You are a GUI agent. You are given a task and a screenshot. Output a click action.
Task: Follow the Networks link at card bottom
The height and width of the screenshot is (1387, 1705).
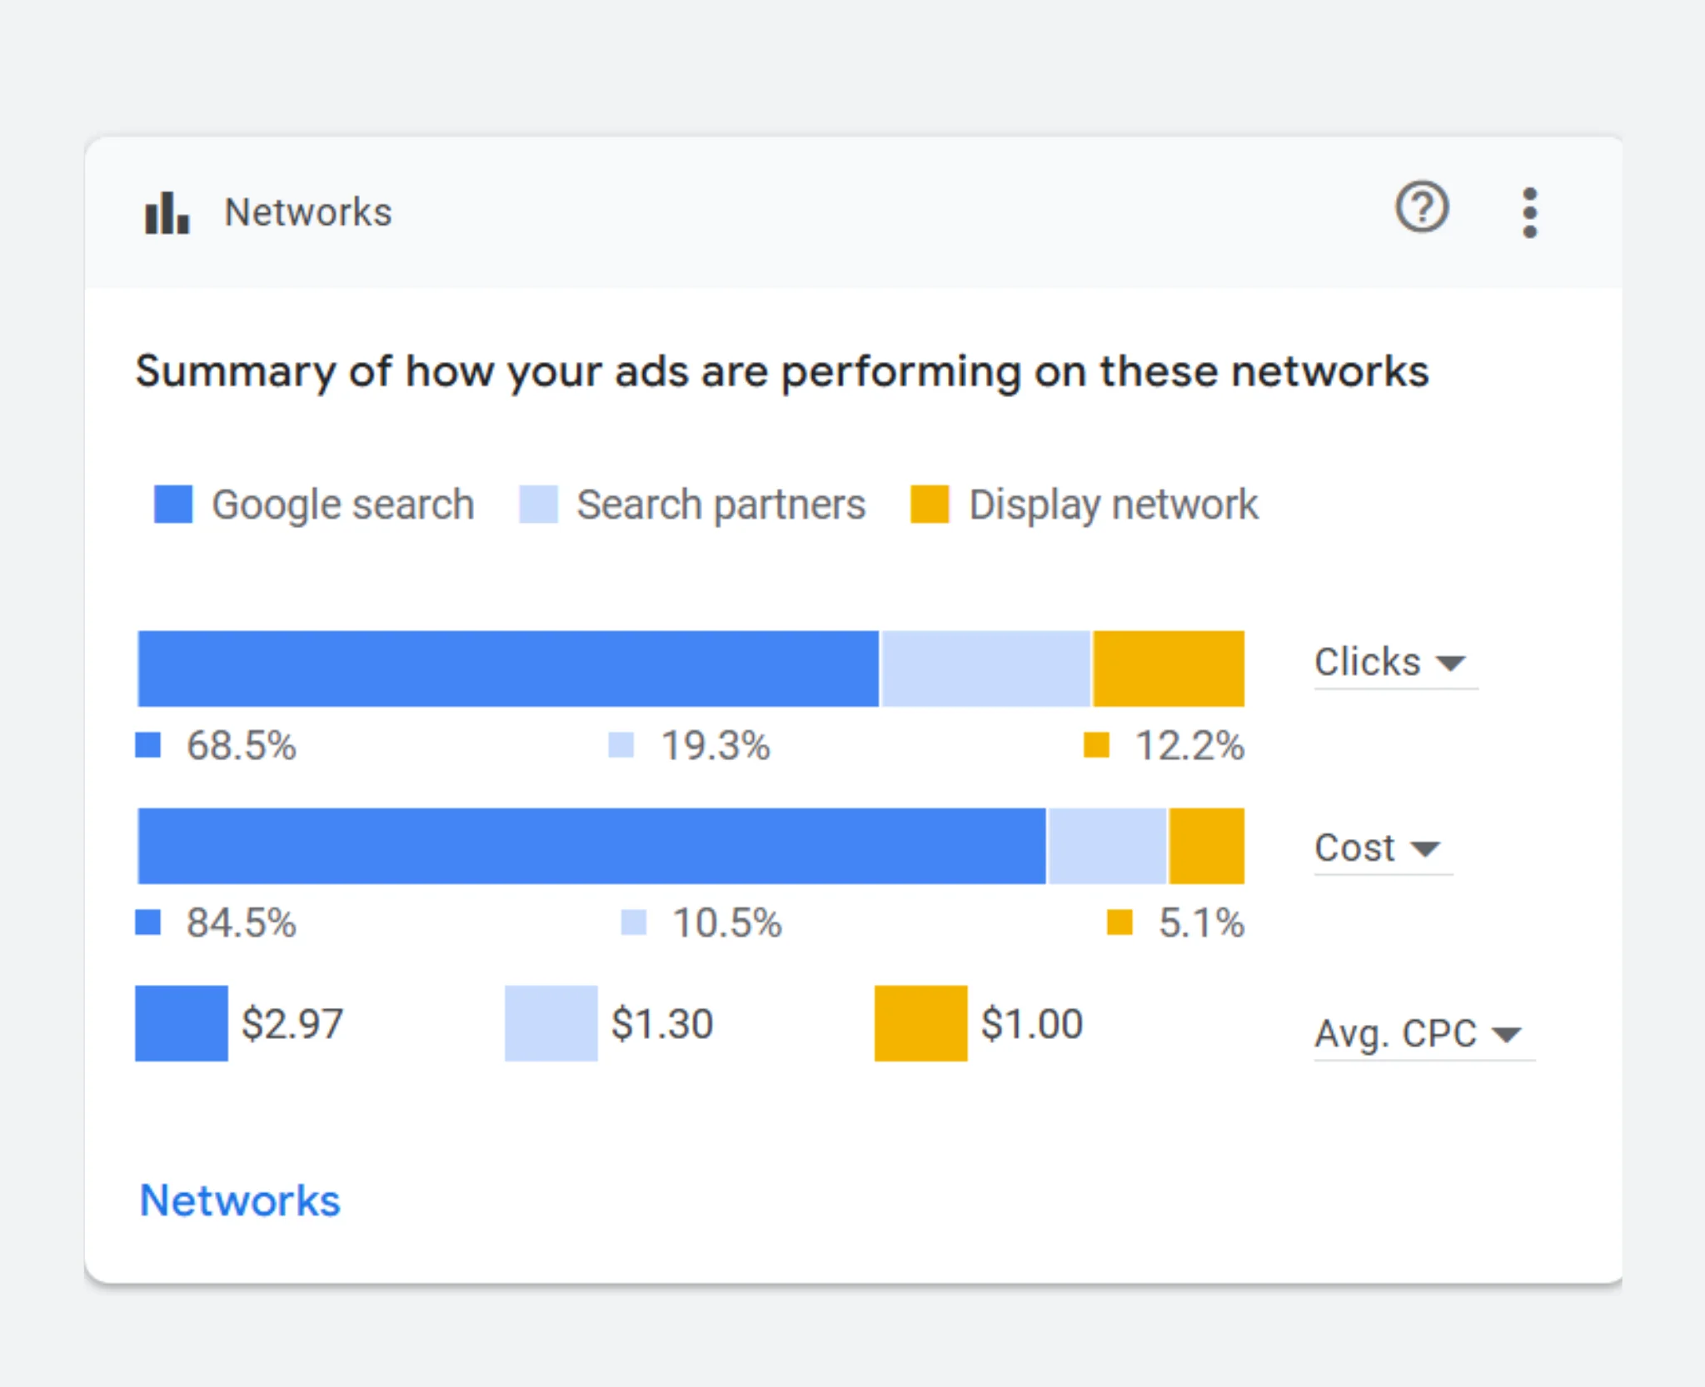tap(240, 1201)
